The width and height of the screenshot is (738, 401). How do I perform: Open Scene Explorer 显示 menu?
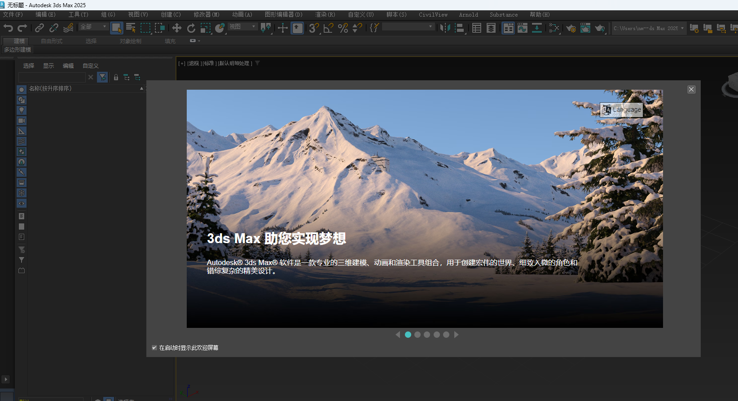pos(48,65)
